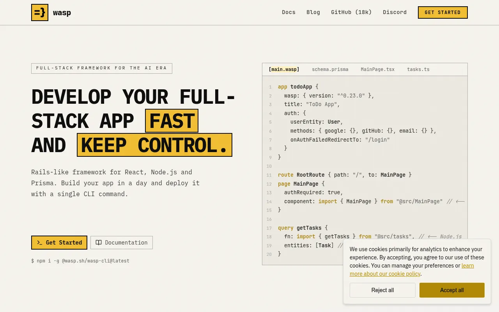Click the code line title: "ToDo App"

[x=312, y=104]
